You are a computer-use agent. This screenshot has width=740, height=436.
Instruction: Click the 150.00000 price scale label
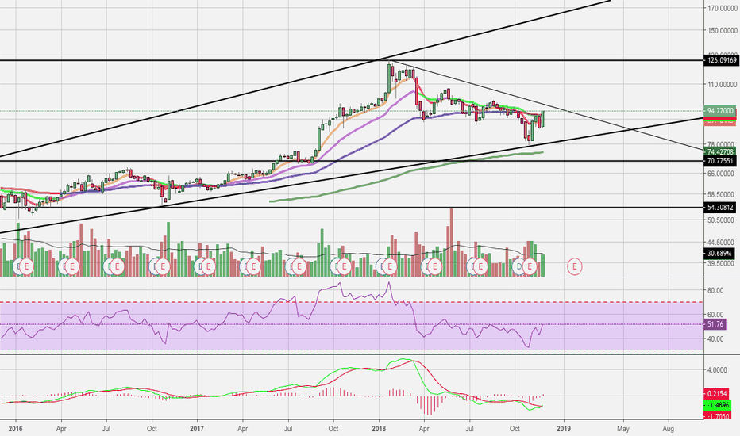[722, 30]
